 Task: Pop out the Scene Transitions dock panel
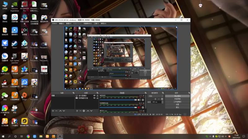point(163,93)
